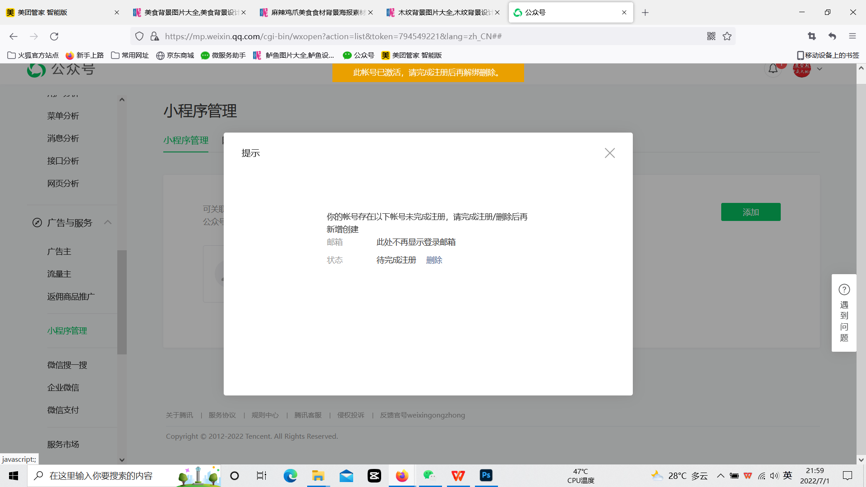Screen dimensions: 866x487
Task: Click the green 添加 button
Action: (x=751, y=212)
